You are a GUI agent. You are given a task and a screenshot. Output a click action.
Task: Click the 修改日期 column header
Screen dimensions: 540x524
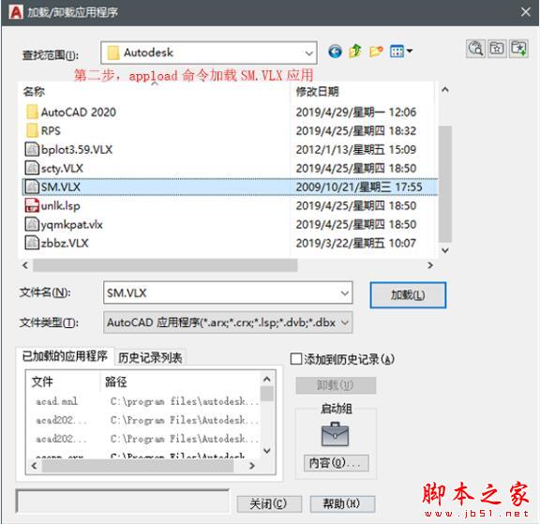coord(362,91)
